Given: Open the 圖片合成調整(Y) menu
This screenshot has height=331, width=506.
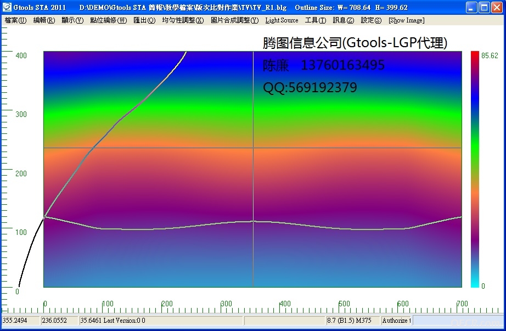Looking at the screenshot, I should pyautogui.click(x=234, y=20).
